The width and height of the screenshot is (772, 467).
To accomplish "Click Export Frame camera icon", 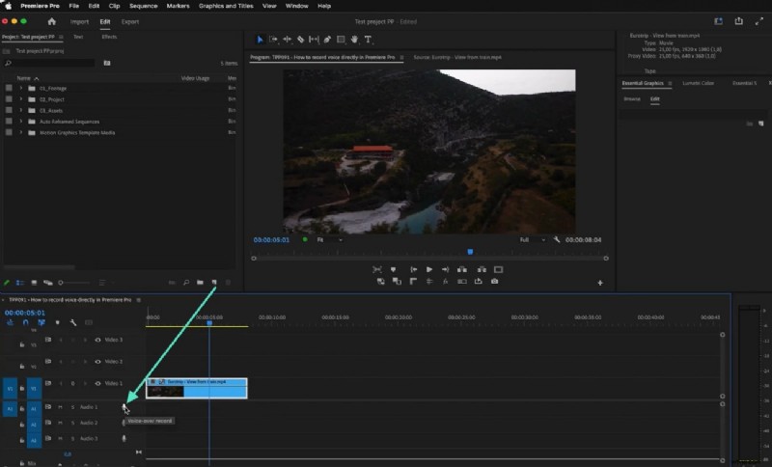I will 494,282.
